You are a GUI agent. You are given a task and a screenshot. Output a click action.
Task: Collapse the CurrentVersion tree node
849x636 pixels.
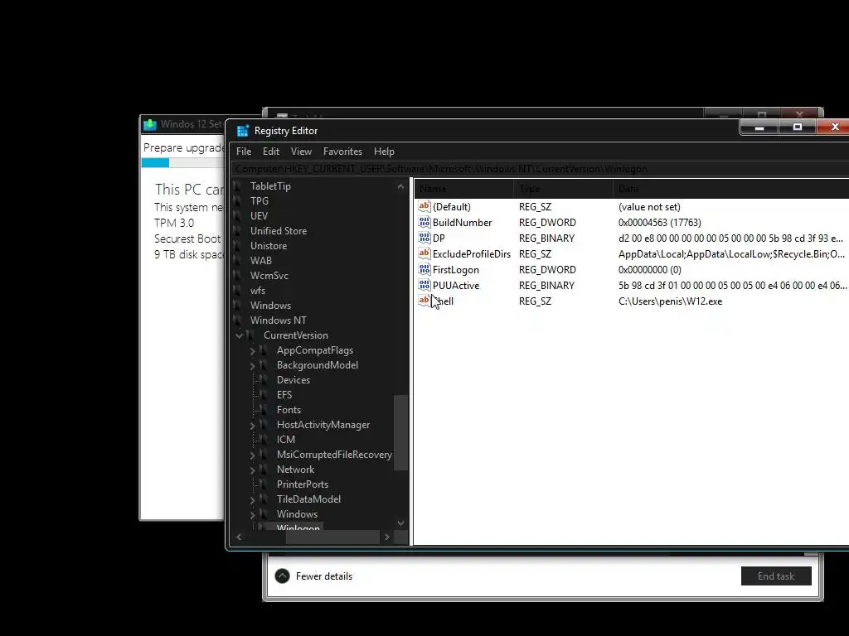coord(239,335)
